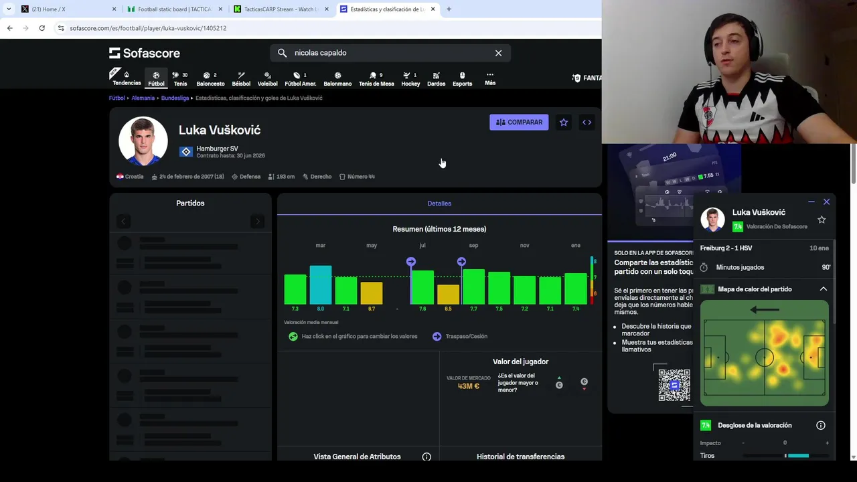Click the May 6.7 rating bar
Image resolution: width=857 pixels, height=482 pixels.
[372, 293]
